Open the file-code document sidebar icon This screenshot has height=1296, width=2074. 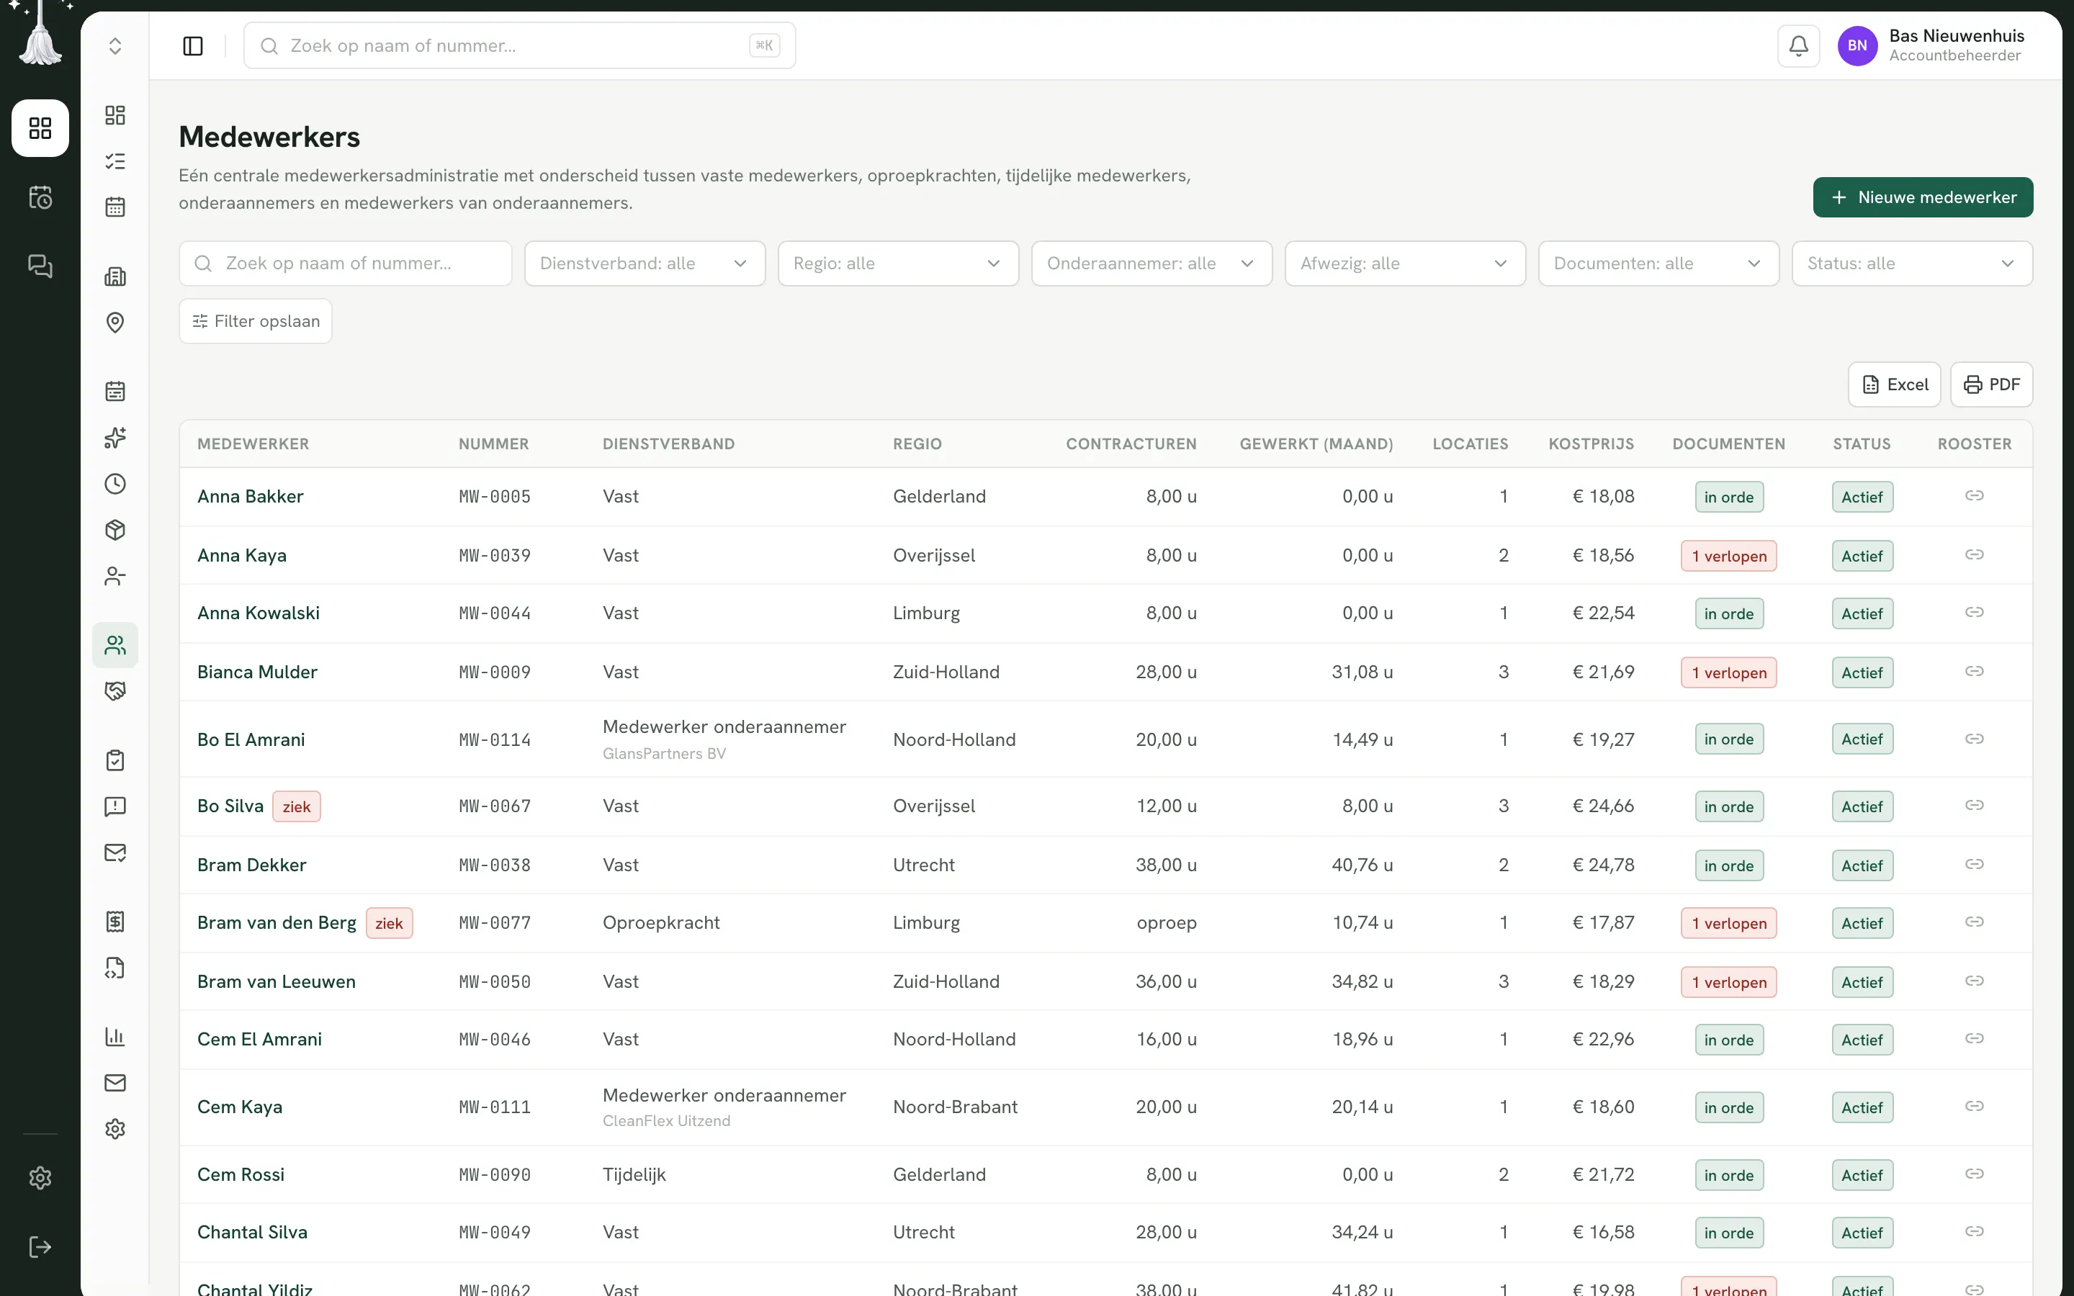tap(115, 968)
